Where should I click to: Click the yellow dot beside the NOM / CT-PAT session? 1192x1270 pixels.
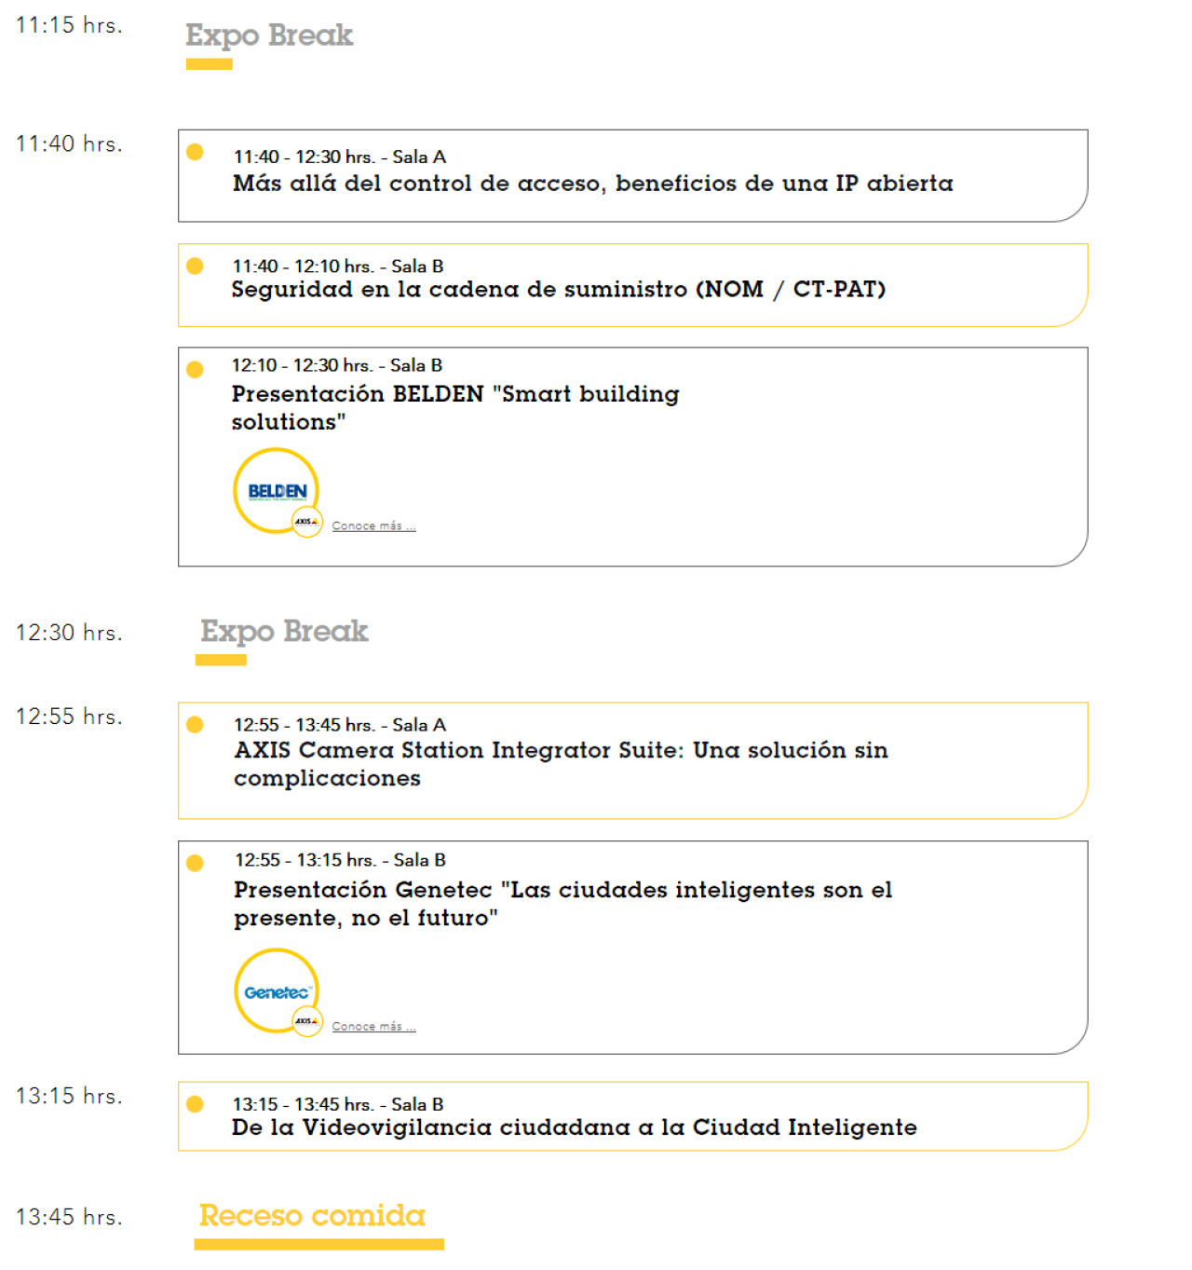click(195, 266)
